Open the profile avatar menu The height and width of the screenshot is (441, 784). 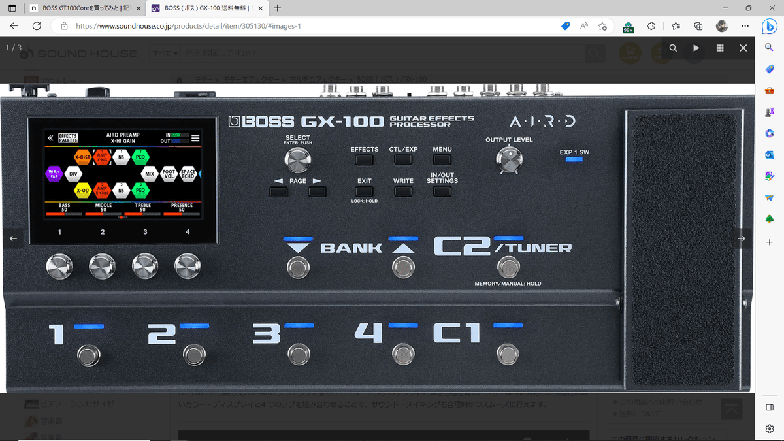pyautogui.click(x=722, y=26)
